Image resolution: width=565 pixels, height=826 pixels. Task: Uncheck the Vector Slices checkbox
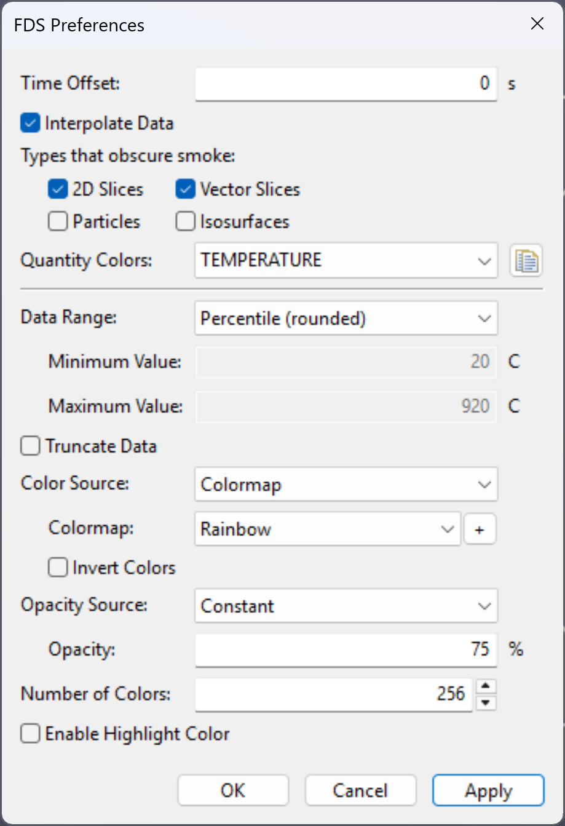click(185, 189)
